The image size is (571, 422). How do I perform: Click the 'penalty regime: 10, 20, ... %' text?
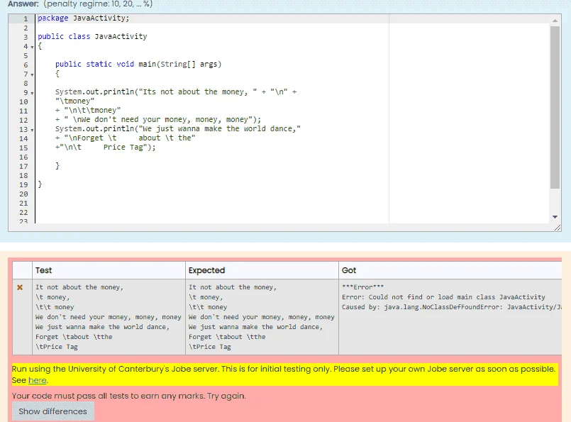click(98, 4)
